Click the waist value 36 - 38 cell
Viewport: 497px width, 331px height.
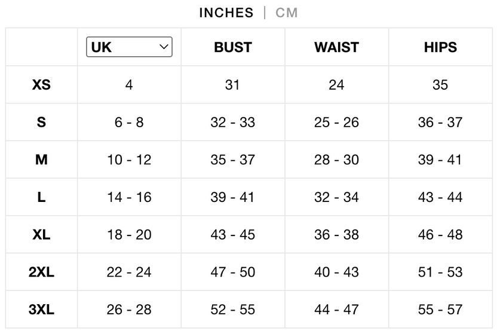click(x=337, y=234)
